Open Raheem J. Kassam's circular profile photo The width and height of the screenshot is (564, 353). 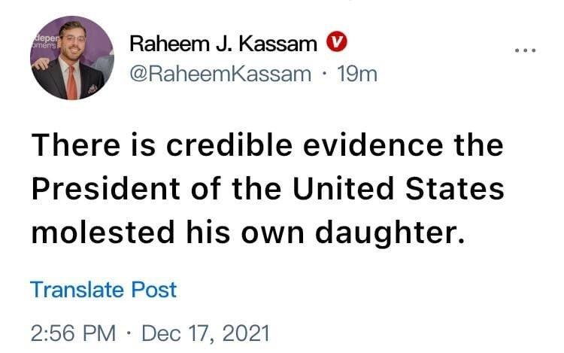(x=72, y=58)
